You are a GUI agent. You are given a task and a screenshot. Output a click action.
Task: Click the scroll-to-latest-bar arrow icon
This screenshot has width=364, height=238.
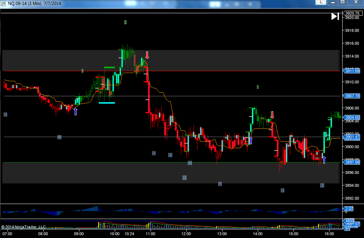(x=335, y=16)
